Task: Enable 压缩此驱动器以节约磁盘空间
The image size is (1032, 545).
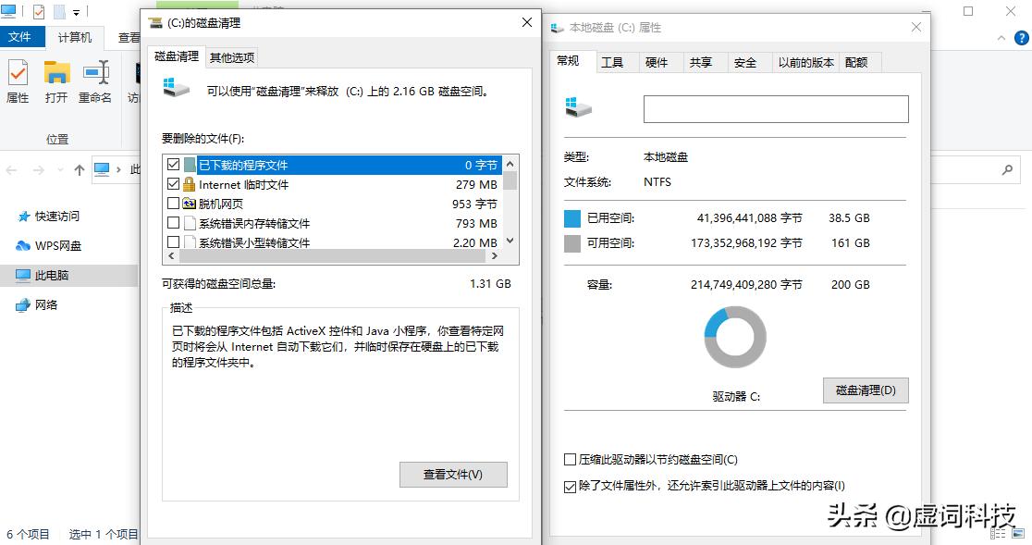Action: (x=569, y=458)
